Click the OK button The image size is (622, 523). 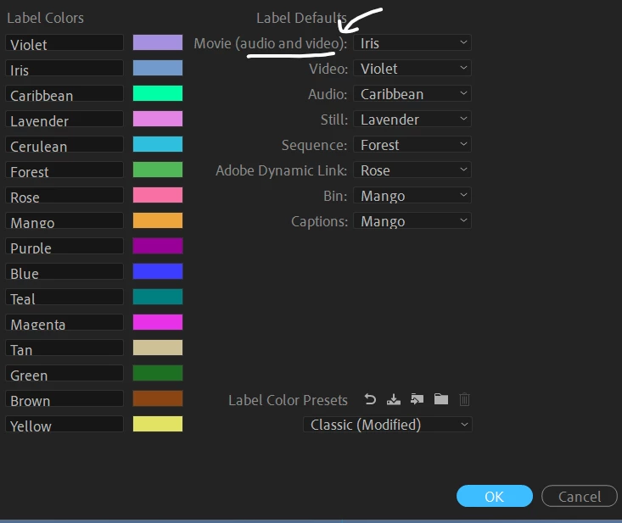[494, 496]
